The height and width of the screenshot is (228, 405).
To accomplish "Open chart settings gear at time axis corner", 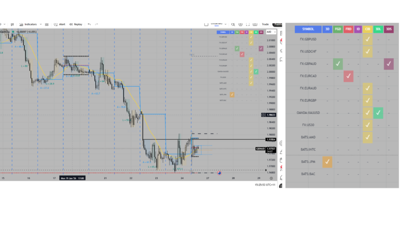I will pos(271,178).
